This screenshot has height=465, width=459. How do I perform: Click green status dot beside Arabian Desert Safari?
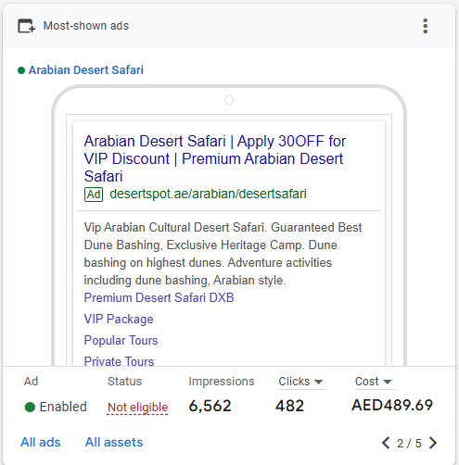coord(21,70)
